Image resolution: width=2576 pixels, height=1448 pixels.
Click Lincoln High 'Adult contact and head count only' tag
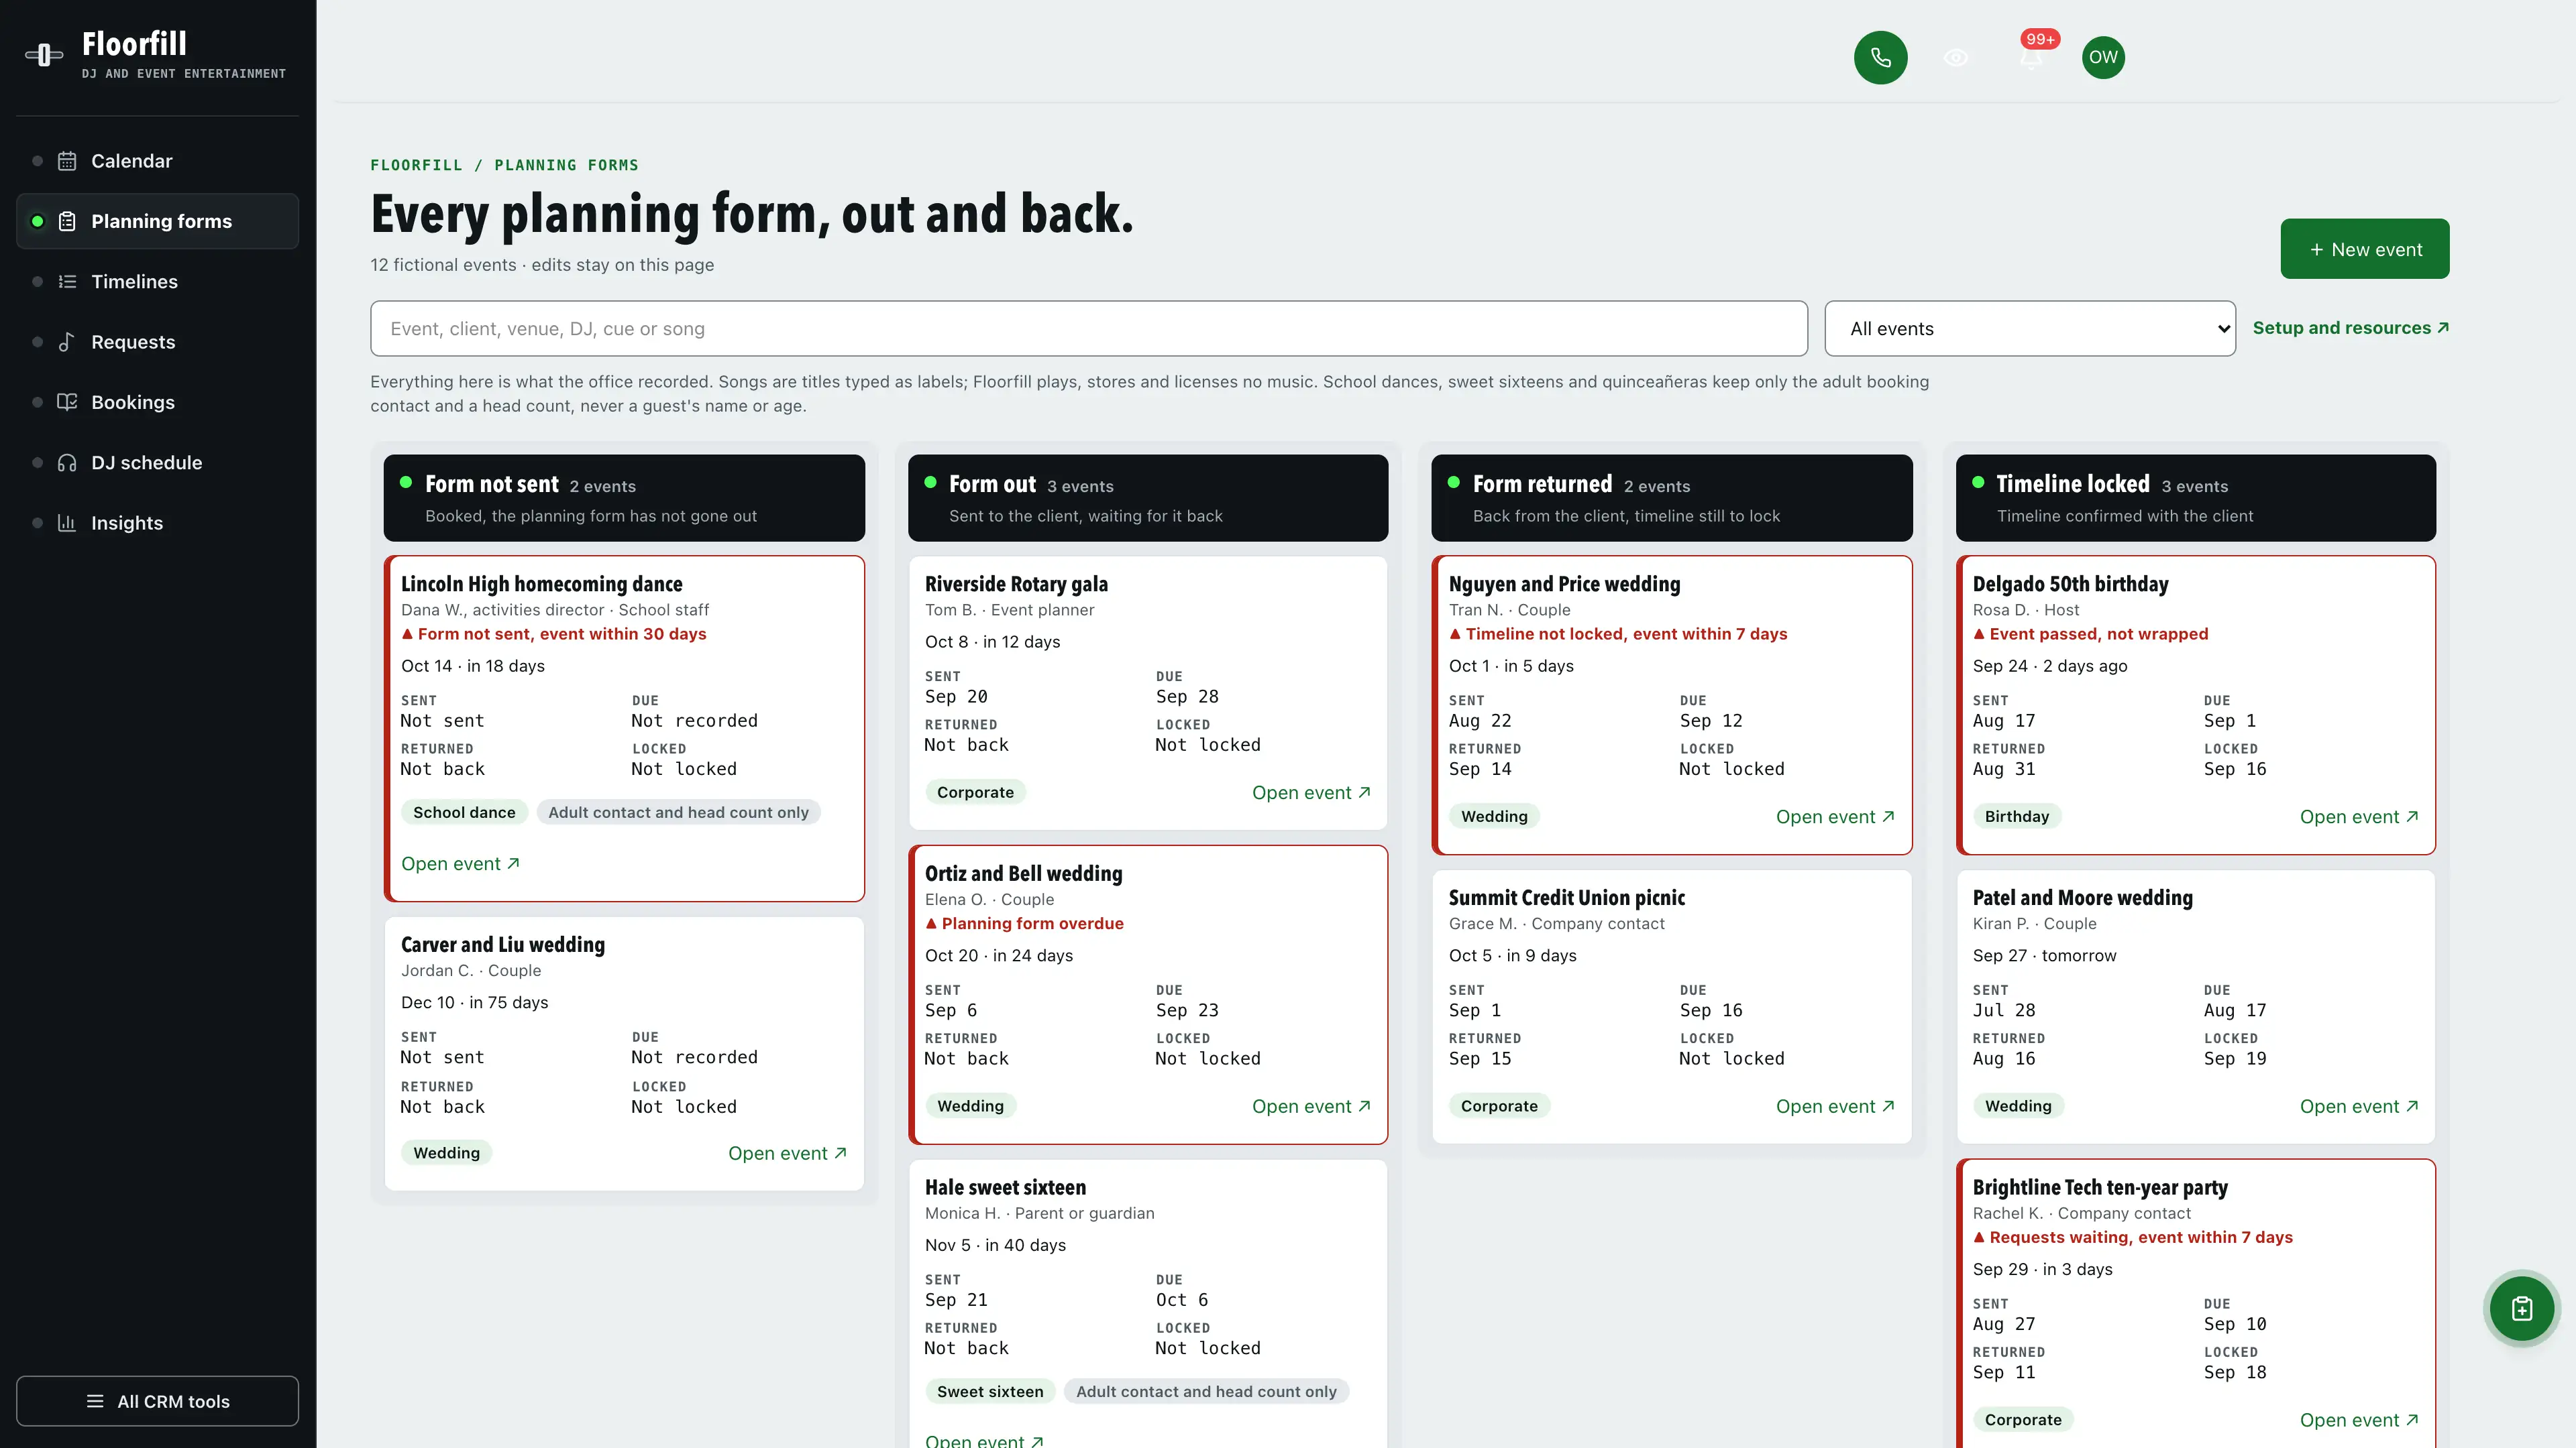tap(678, 812)
